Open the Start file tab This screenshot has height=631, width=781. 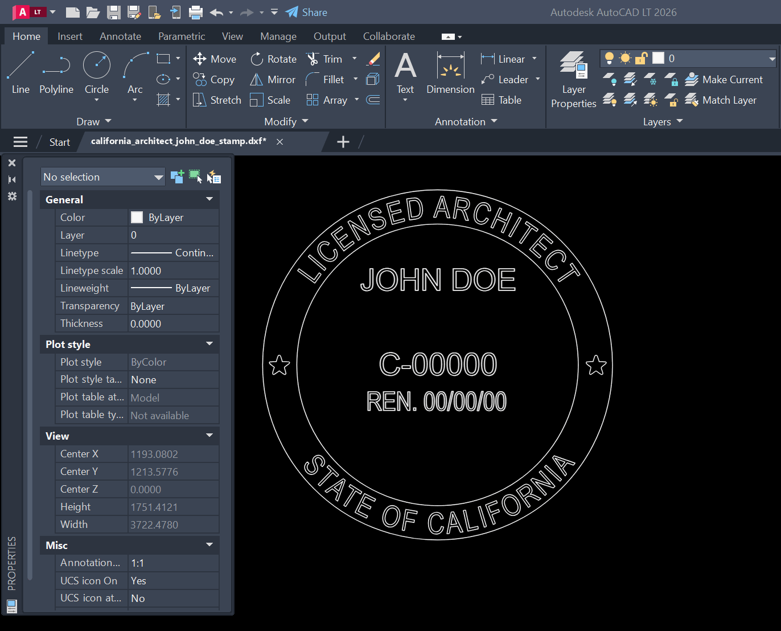coord(59,142)
